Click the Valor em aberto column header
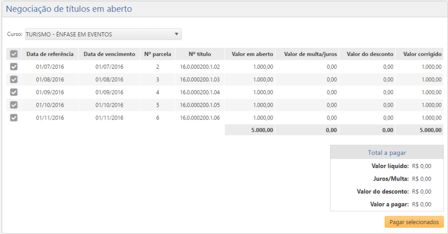Screen dimensions: 448x234 (252, 54)
